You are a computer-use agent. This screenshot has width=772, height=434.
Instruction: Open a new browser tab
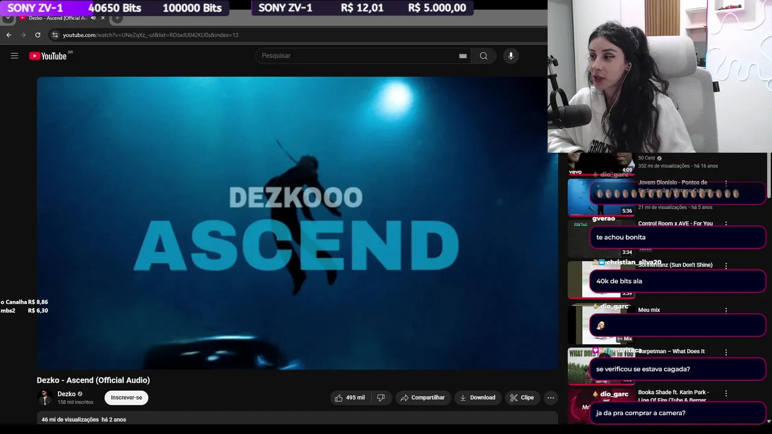pyautogui.click(x=117, y=18)
